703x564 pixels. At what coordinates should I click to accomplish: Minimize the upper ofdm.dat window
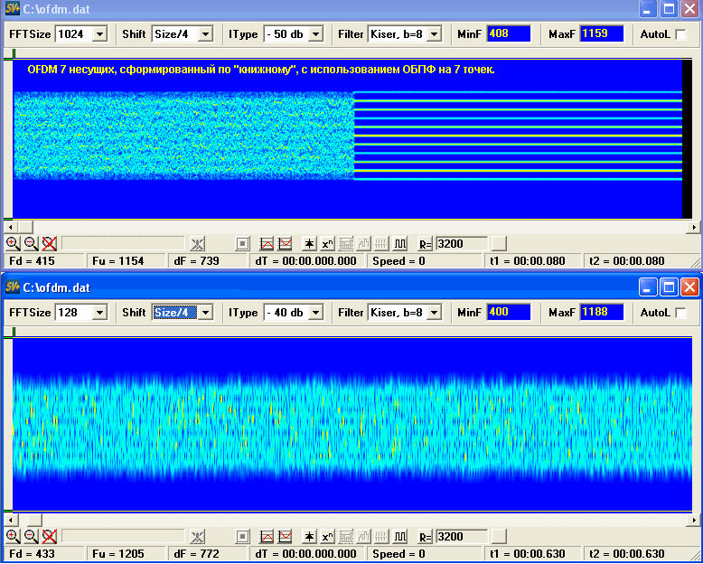(x=647, y=9)
